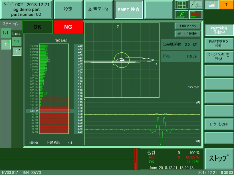Toggle monitor off with モニターをOFF
Image resolution: width=234 pixels, height=175 pixels.
219,124
